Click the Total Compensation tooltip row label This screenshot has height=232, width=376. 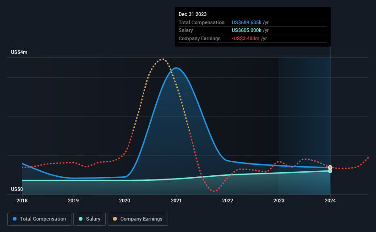click(x=202, y=22)
